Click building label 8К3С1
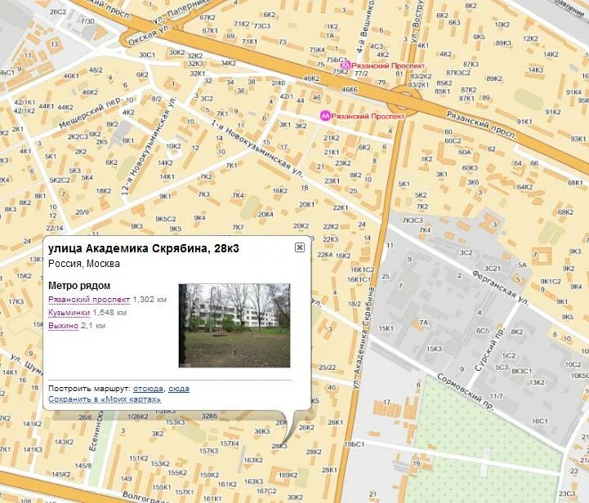589x503 pixels. tap(522, 371)
